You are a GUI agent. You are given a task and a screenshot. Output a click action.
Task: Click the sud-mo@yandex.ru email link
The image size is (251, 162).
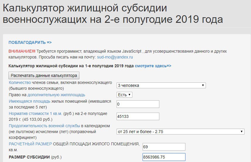pyautogui.click(x=115, y=57)
